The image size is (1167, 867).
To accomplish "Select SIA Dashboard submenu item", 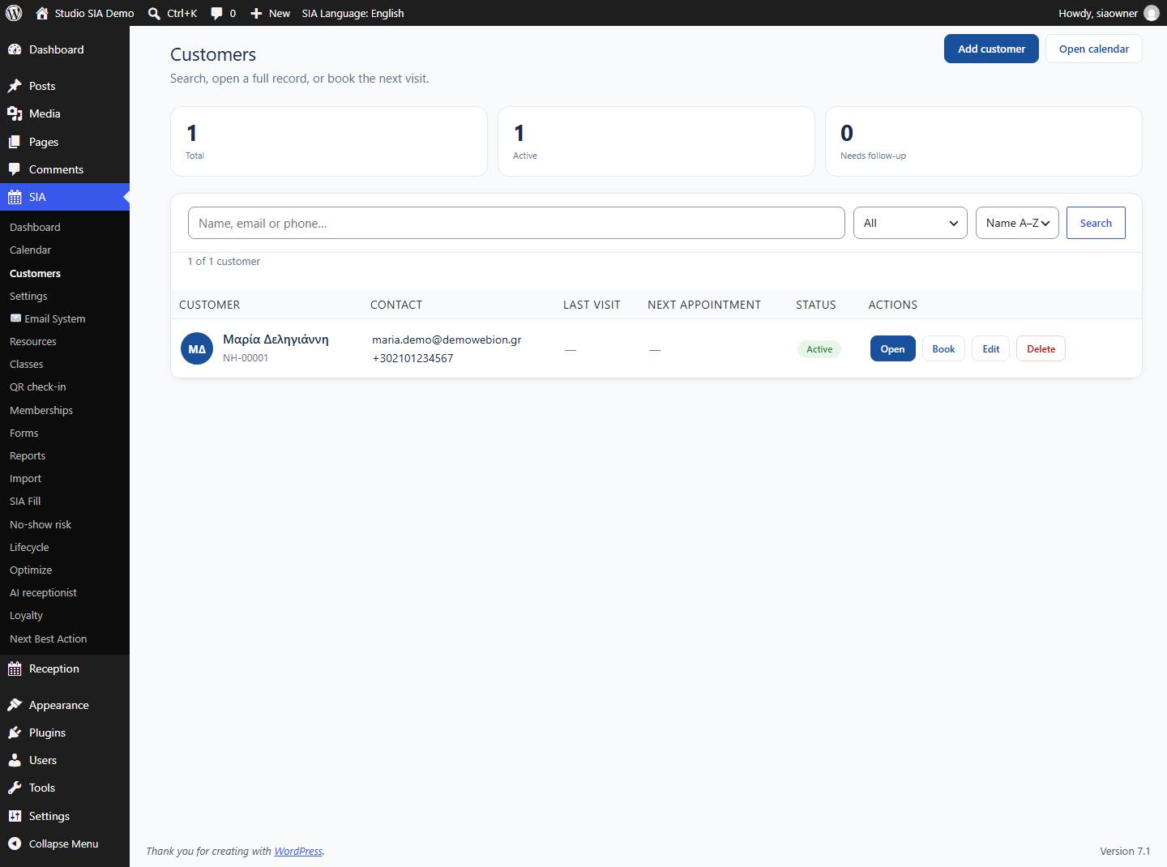I will (35, 227).
